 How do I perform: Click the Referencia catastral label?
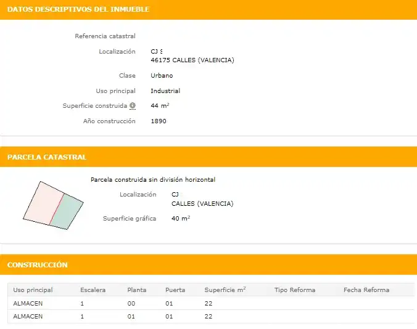[105, 36]
